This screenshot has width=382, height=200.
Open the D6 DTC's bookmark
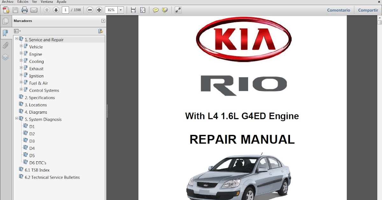[x=38, y=163]
